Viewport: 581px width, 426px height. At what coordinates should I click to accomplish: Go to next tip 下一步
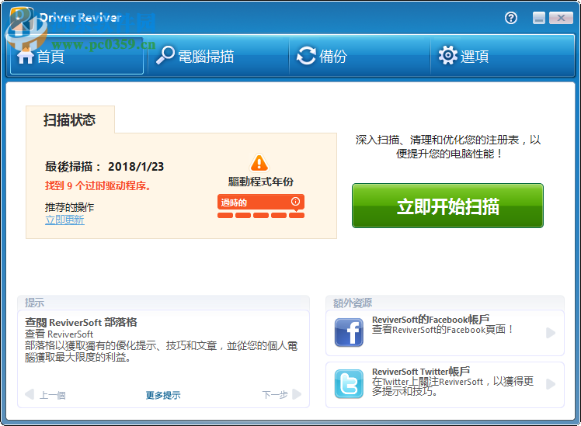pos(282,394)
